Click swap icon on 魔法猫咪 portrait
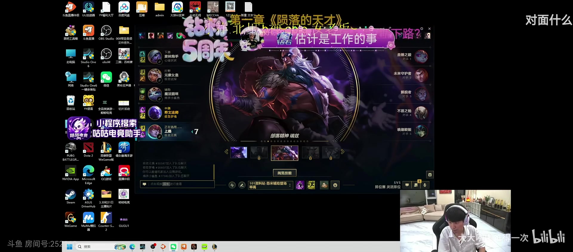Image resolution: width=573 pixels, height=252 pixels. point(160,99)
